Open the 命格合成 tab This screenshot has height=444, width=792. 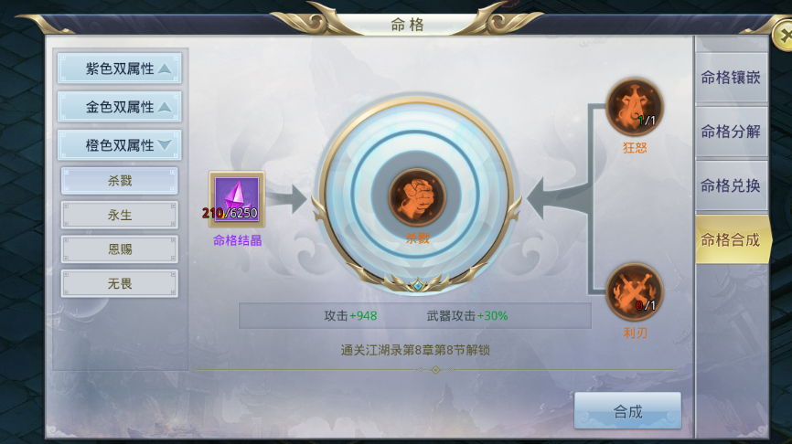(733, 239)
